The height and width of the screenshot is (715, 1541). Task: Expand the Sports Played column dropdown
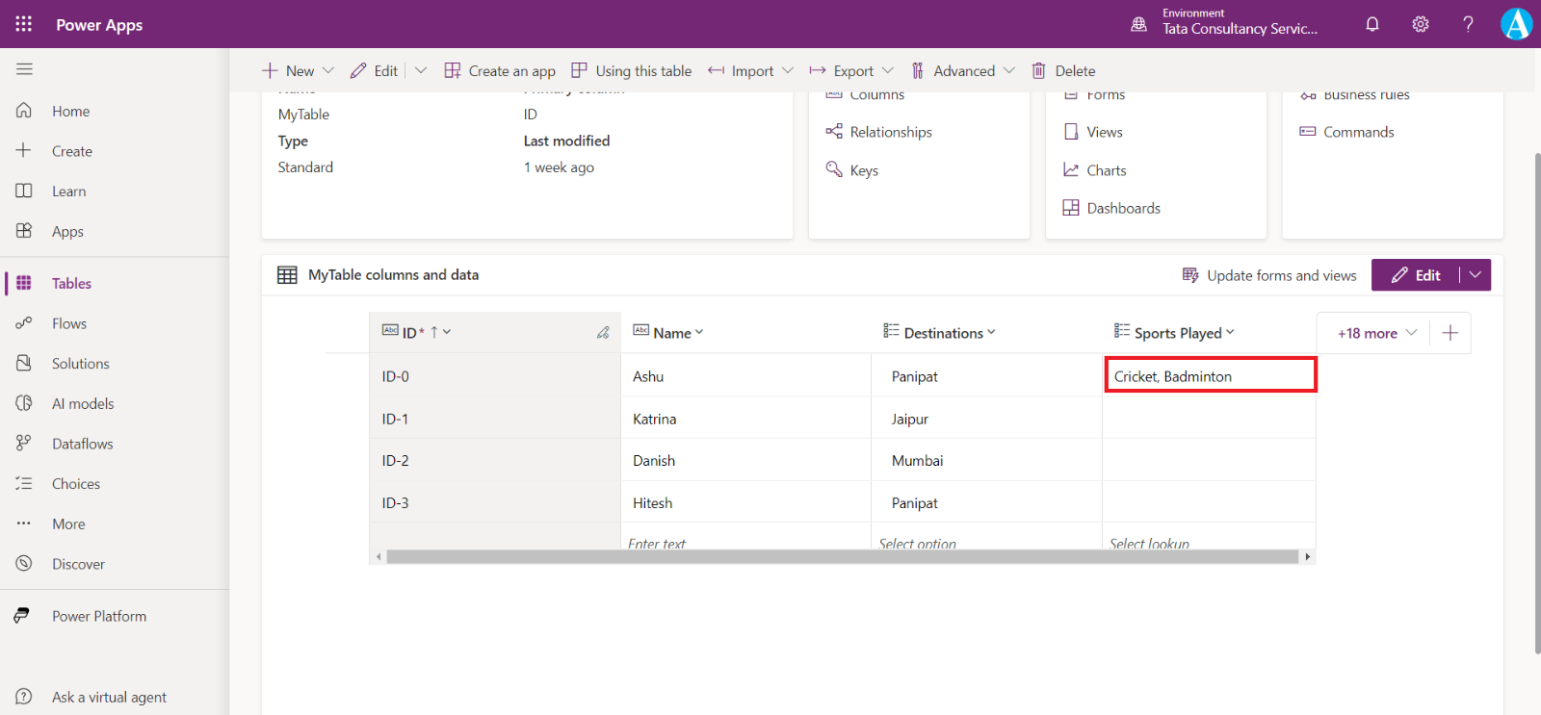[1230, 333]
